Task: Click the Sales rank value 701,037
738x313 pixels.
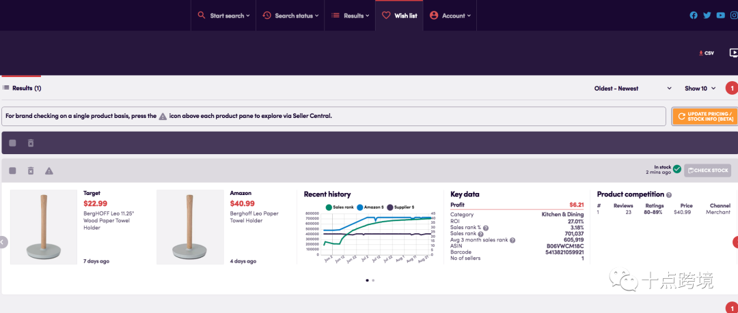Action: pos(574,234)
